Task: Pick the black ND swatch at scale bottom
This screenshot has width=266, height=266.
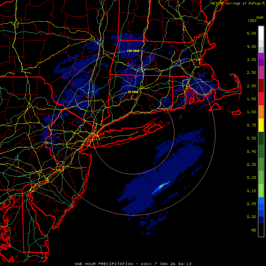Action: 261,230
